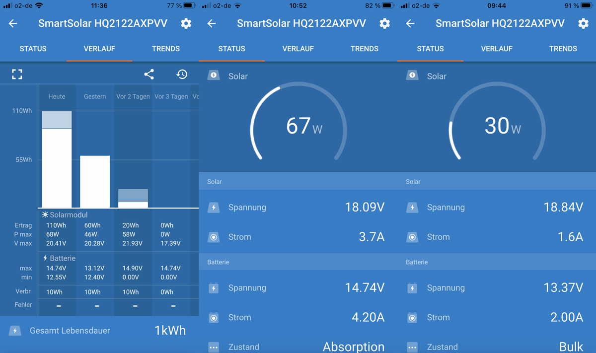Click the Solar panel icon on 09:44 screen
Screen dimensions: 596x353
(412, 75)
